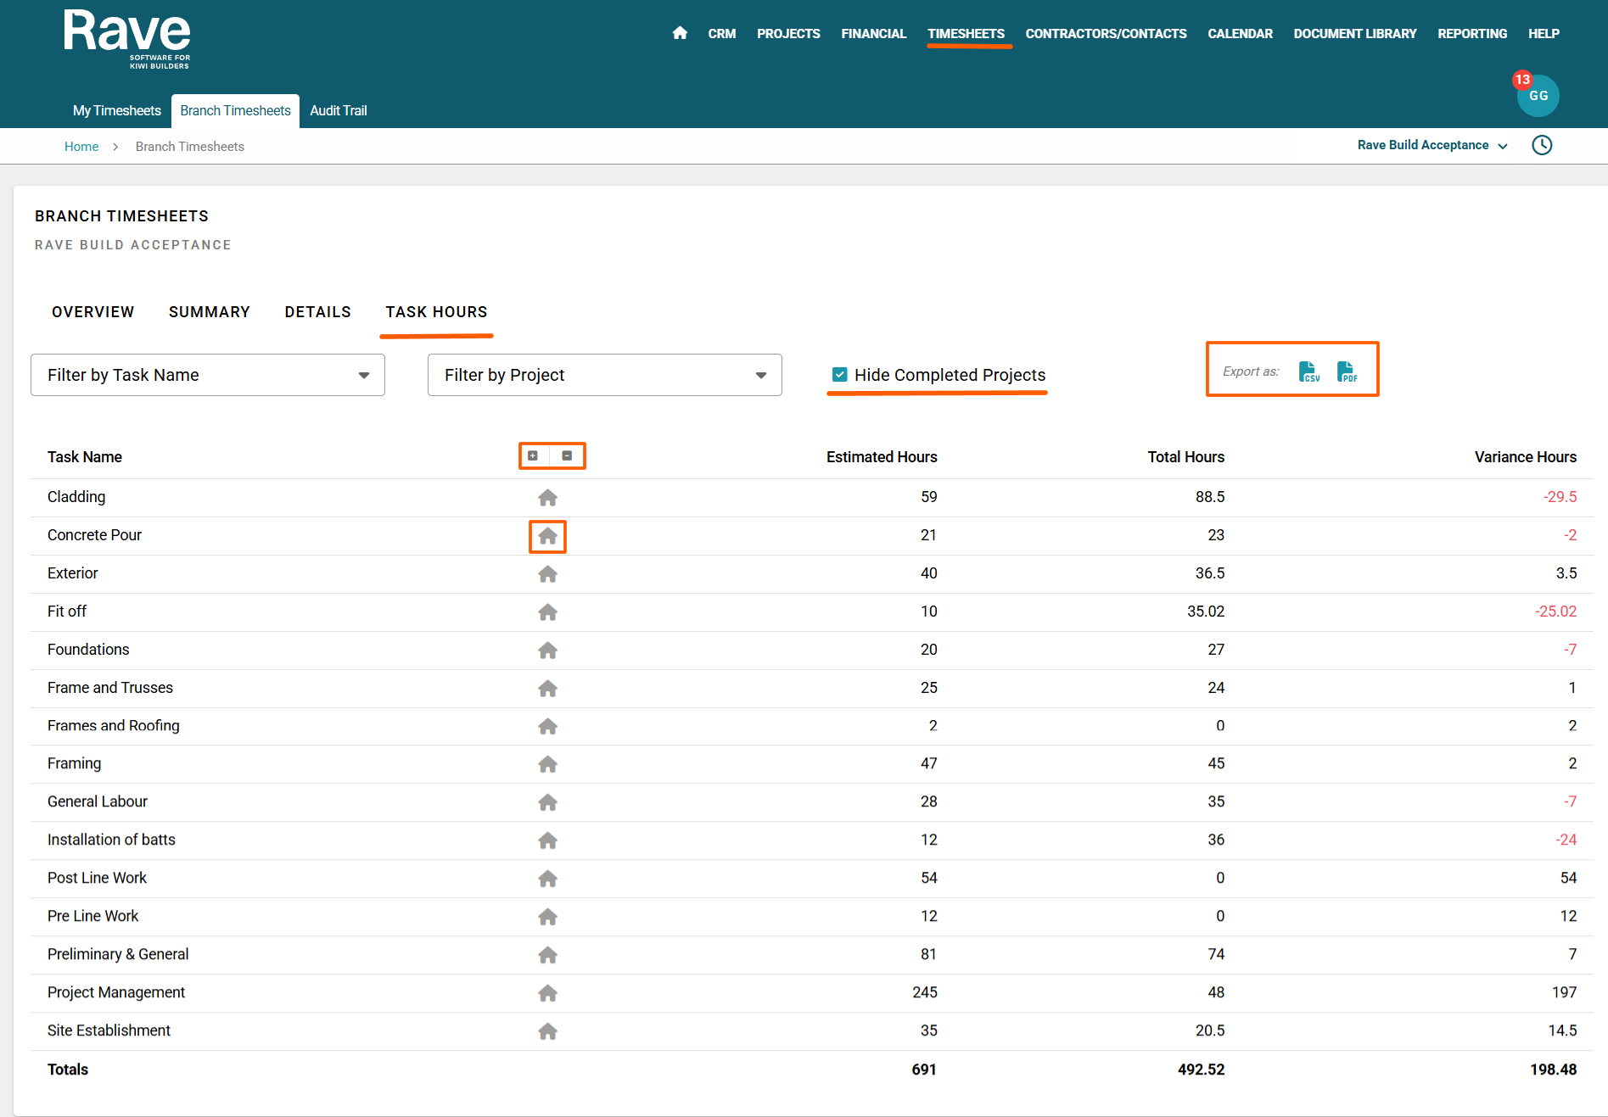Open the Filter by Task Name dropdown
This screenshot has width=1608, height=1117.
pyautogui.click(x=208, y=375)
